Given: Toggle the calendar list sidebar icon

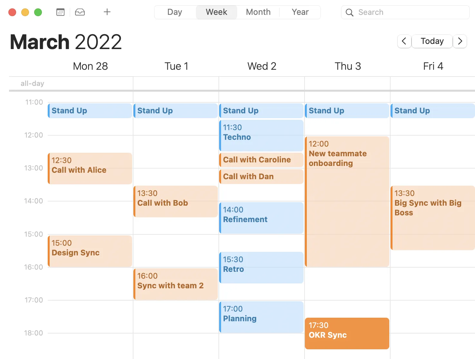Looking at the screenshot, I should click(60, 12).
